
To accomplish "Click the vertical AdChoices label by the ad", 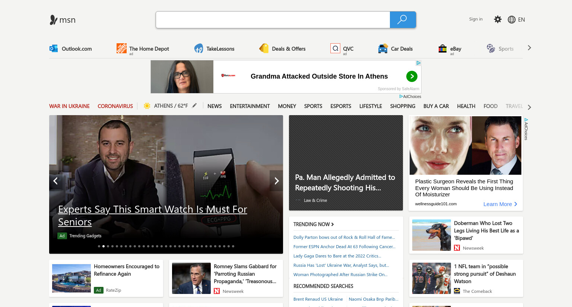I will (x=526, y=129).
